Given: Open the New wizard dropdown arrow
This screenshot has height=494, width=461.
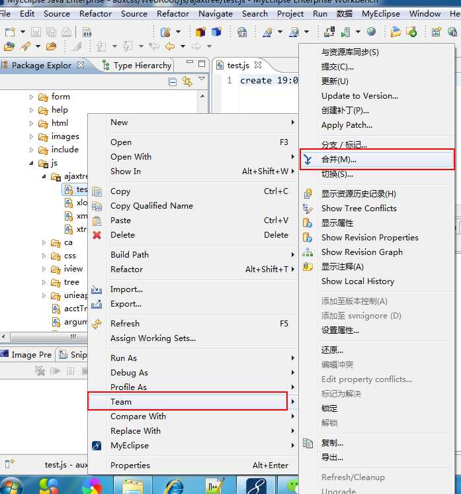Looking at the screenshot, I should (22, 32).
